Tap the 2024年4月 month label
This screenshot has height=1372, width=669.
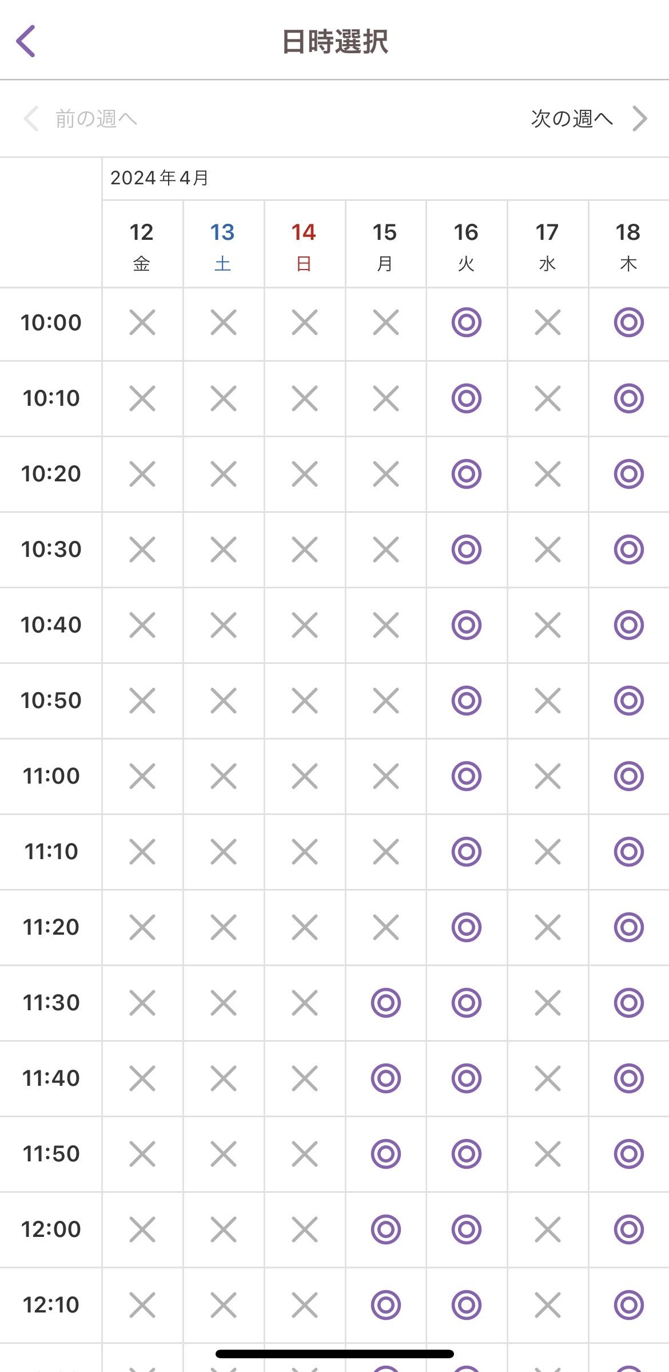pos(160,178)
